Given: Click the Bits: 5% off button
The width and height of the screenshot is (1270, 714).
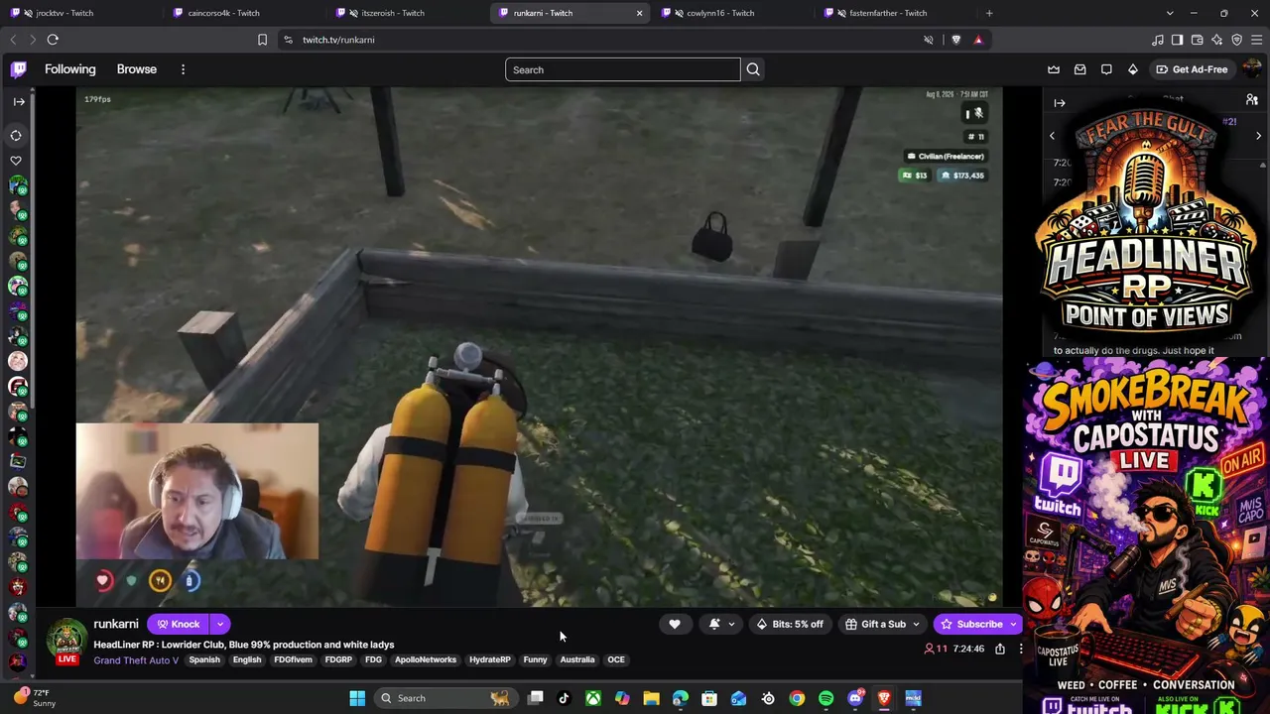Looking at the screenshot, I should 790,624.
